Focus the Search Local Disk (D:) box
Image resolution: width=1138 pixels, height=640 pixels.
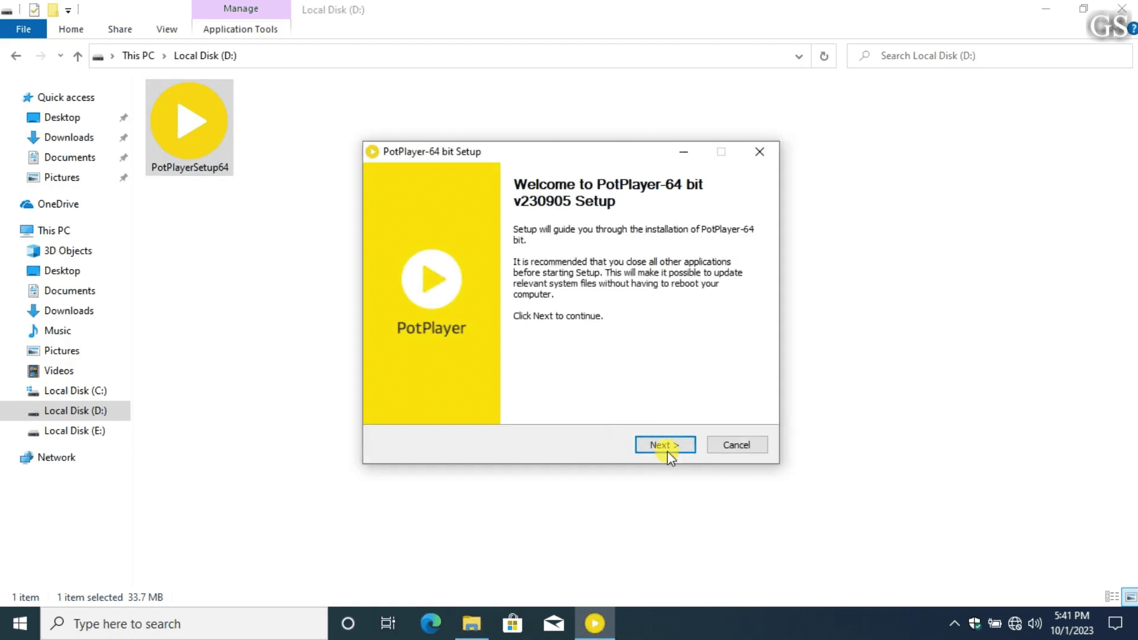click(990, 56)
